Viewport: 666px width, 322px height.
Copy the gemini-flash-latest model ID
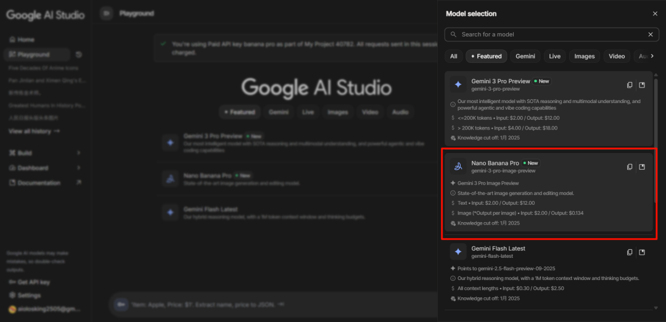[x=630, y=252]
